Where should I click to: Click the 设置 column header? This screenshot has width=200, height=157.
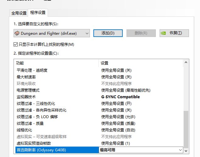[x=141, y=63]
